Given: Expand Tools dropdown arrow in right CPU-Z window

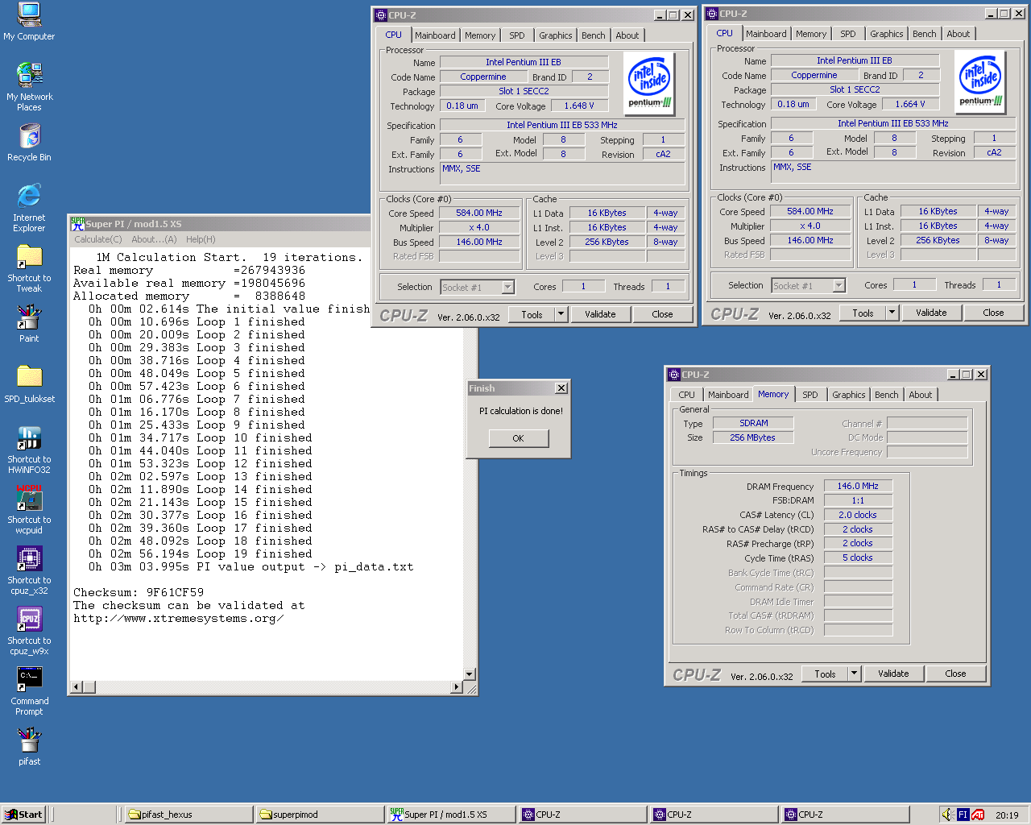Looking at the screenshot, I should pos(892,313).
